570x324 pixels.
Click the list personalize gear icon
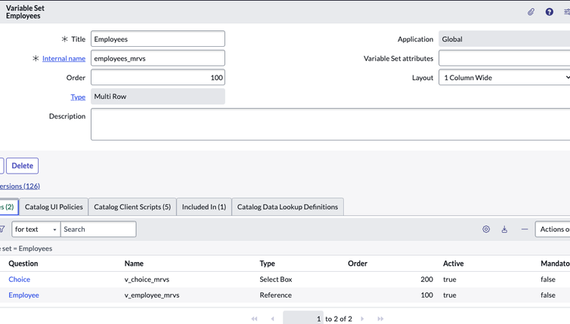(x=486, y=229)
